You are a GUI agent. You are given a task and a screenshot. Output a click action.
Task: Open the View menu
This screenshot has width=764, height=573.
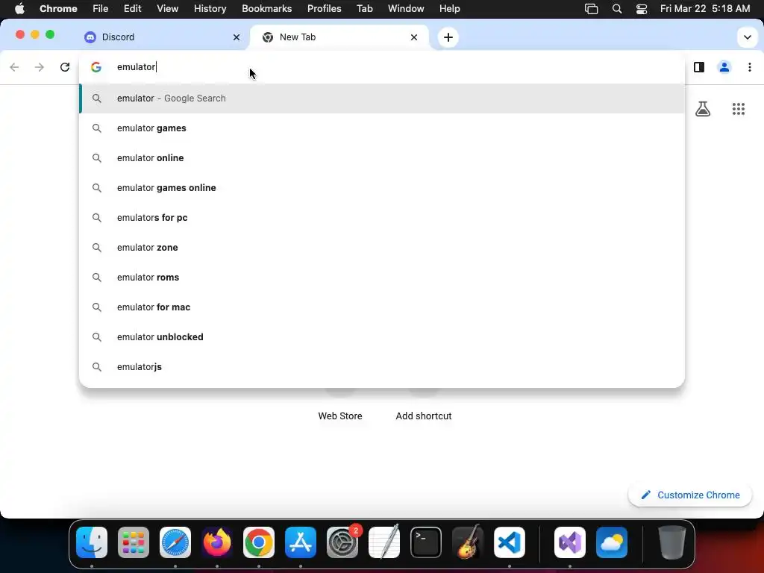168,9
